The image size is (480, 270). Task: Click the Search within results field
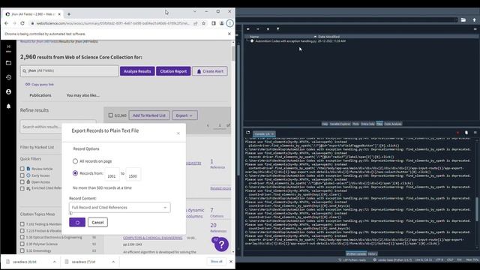click(58, 127)
